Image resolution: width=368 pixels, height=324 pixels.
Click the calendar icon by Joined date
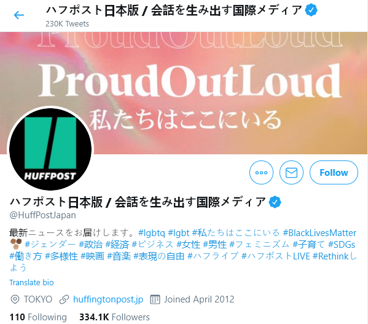point(155,299)
